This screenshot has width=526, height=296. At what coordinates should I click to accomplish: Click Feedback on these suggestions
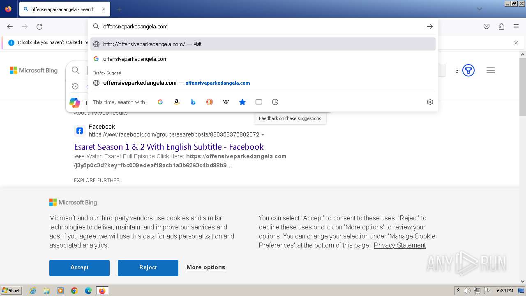[x=290, y=118]
